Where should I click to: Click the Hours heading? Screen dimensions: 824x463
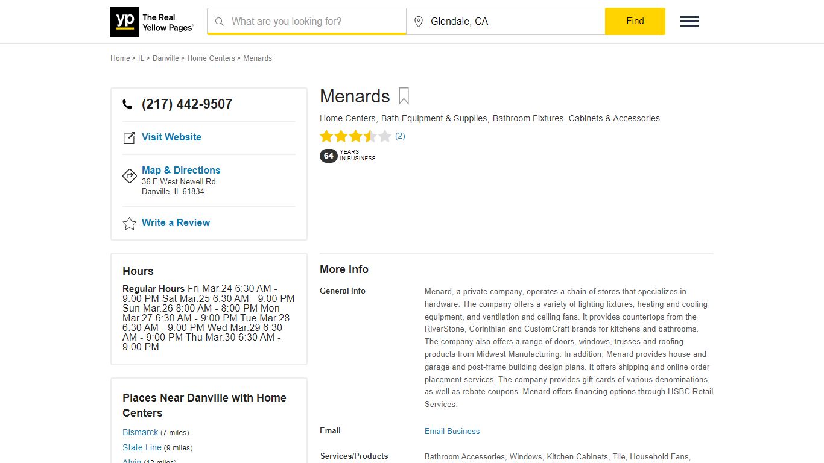(x=138, y=271)
